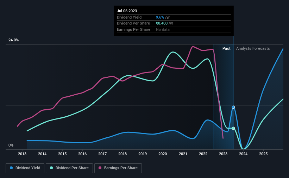Click the Past region label
This screenshot has width=289, height=178.
(226, 48)
